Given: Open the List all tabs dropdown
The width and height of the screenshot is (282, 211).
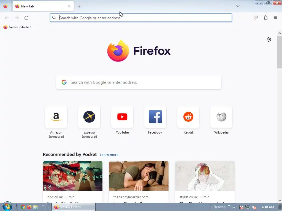Looking at the screenshot, I should tap(238, 6).
